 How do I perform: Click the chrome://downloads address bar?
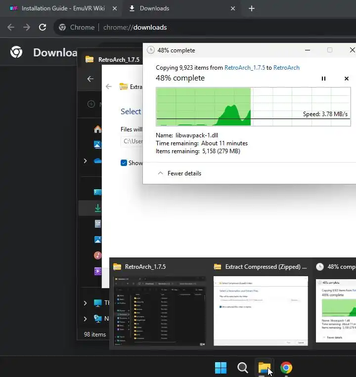205,27
